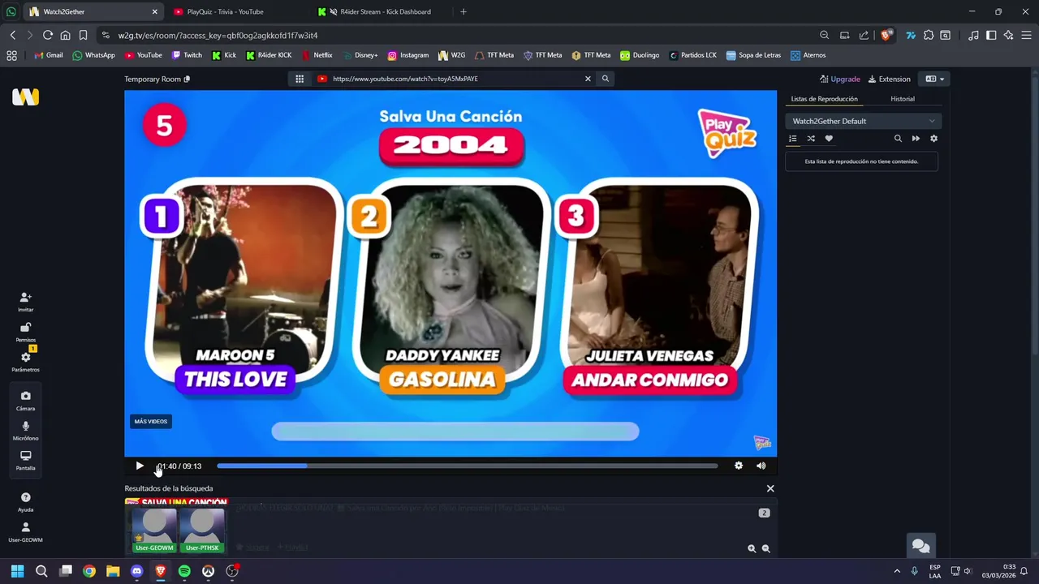Open Ayuda help icon
This screenshot has height=584, width=1039.
(x=25, y=501)
